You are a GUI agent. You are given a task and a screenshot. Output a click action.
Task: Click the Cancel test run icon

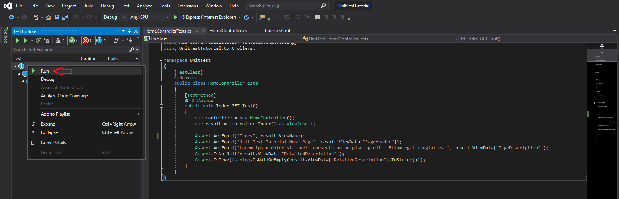point(47,40)
